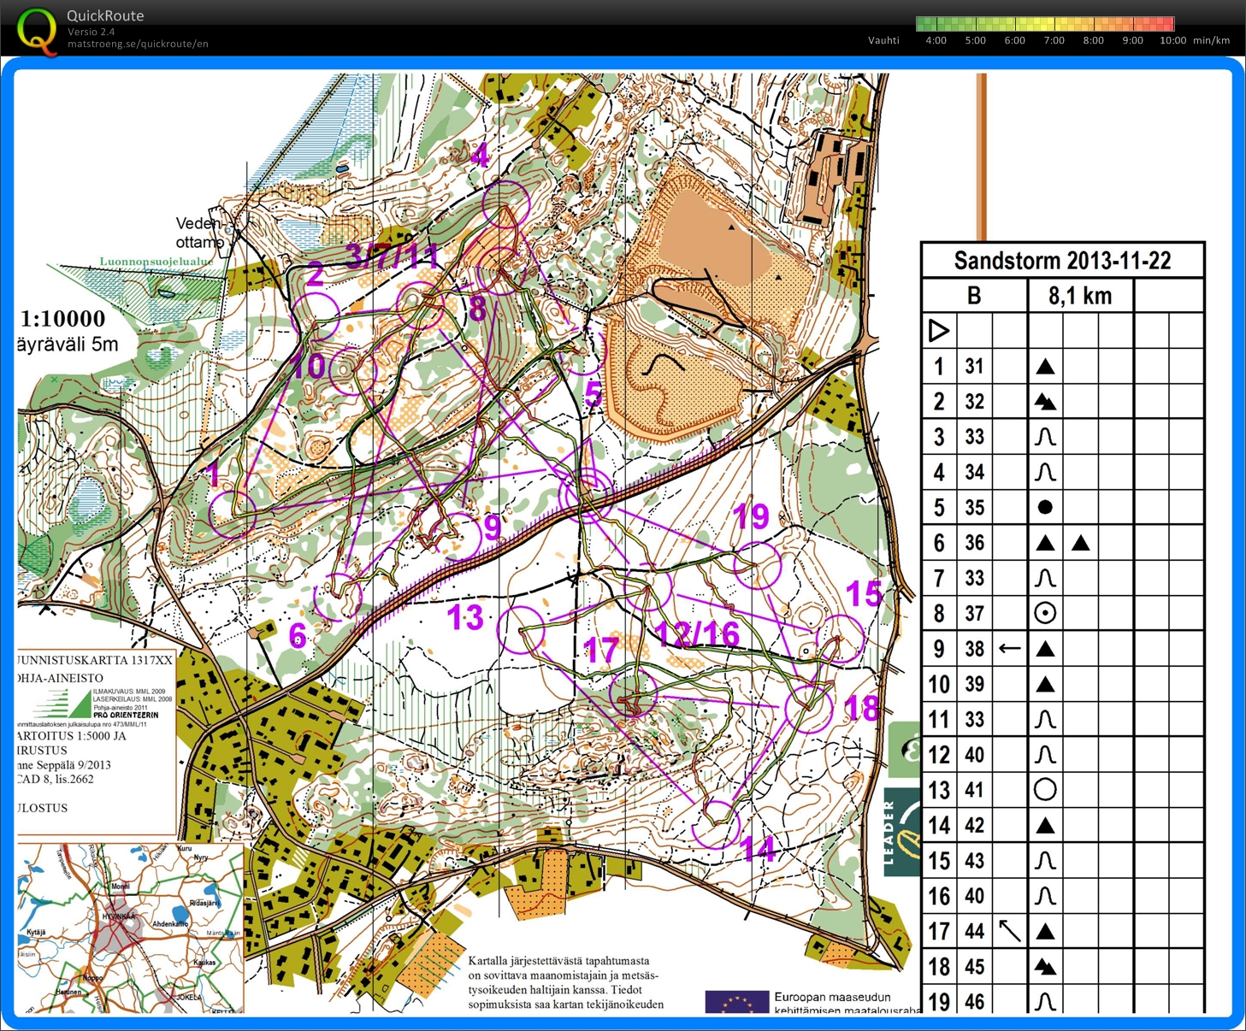1246x1031 pixels.
Task: Click the LEADER logo
Action: pos(902,834)
